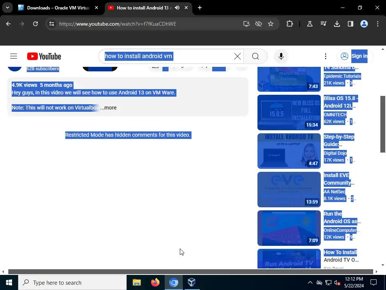Reload the YouTube page

click(35, 24)
